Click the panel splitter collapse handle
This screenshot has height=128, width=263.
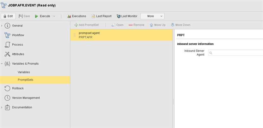click(x=173, y=101)
